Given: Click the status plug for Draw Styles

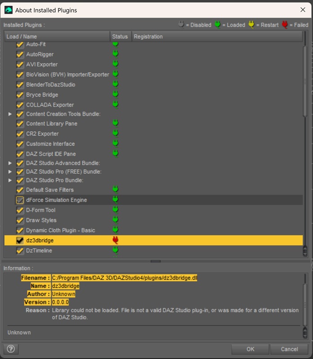Looking at the screenshot, I should 115,220.
